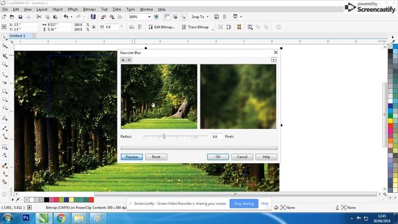Select the Parallel Dimension tool

pyautogui.click(x=4, y=128)
